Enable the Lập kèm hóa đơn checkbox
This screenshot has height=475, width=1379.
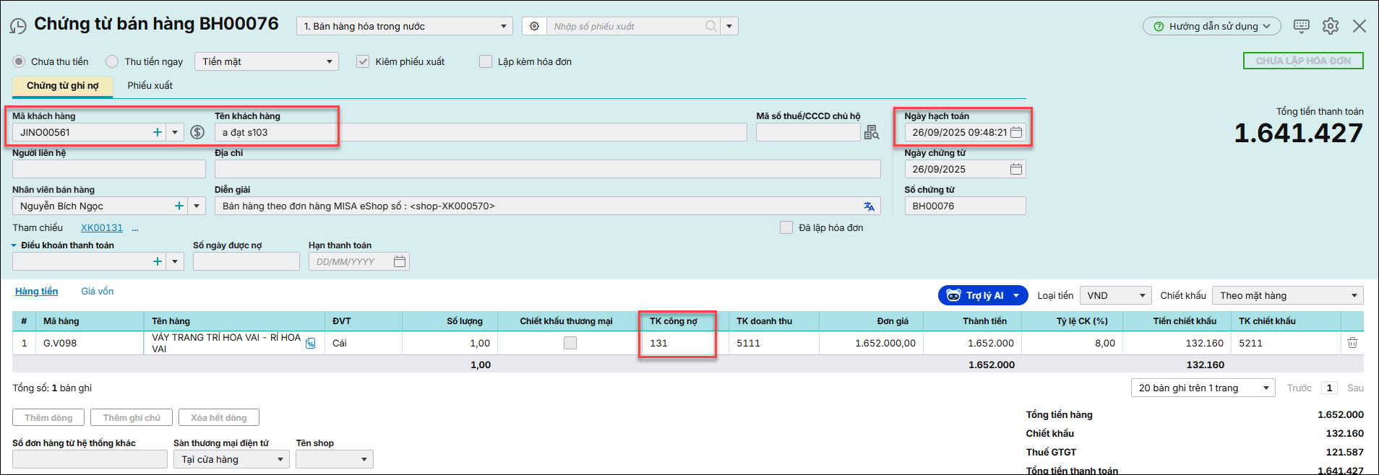(486, 61)
